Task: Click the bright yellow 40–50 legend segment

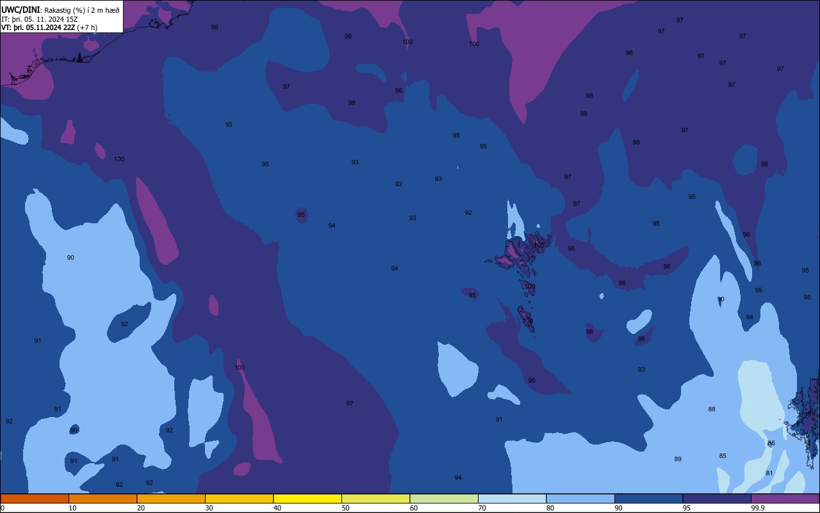Action: (307, 498)
